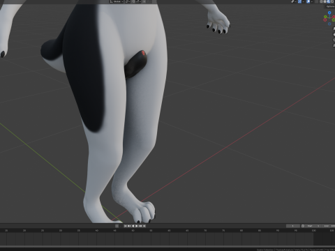Screen dimensions: 335x251
Task: Jump to previous keyframe
Action: point(129,226)
